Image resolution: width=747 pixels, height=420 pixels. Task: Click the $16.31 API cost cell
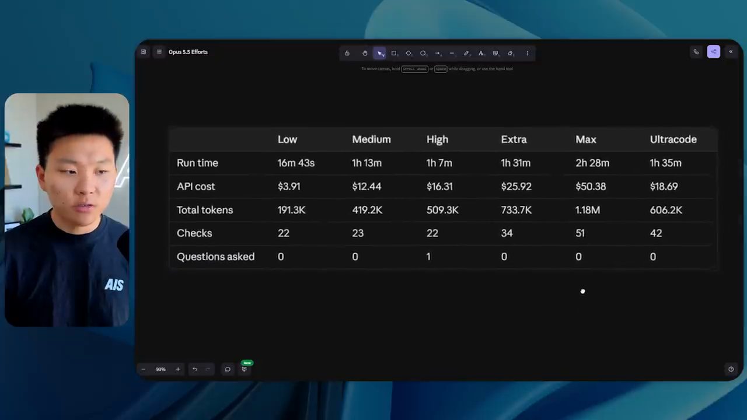[439, 186]
